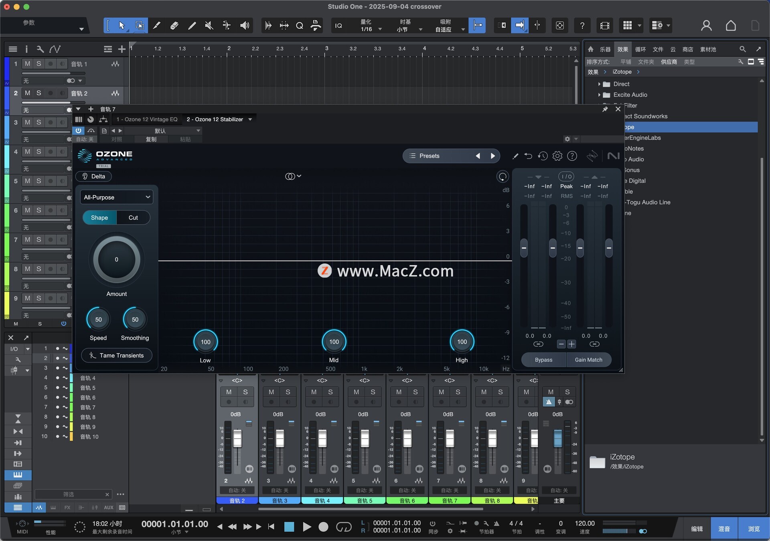This screenshot has width=770, height=541.
Task: Click the Speed knob
Action: pyautogui.click(x=98, y=320)
